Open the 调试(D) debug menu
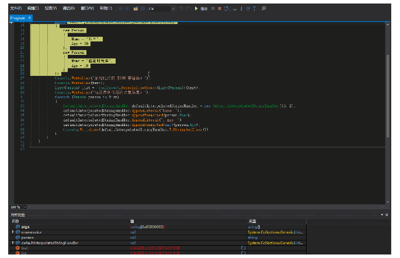The height and width of the screenshot is (258, 400). point(68,9)
